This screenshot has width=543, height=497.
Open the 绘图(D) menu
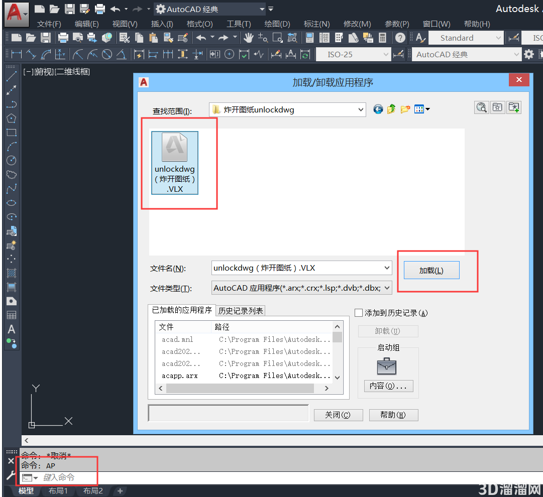(x=277, y=24)
